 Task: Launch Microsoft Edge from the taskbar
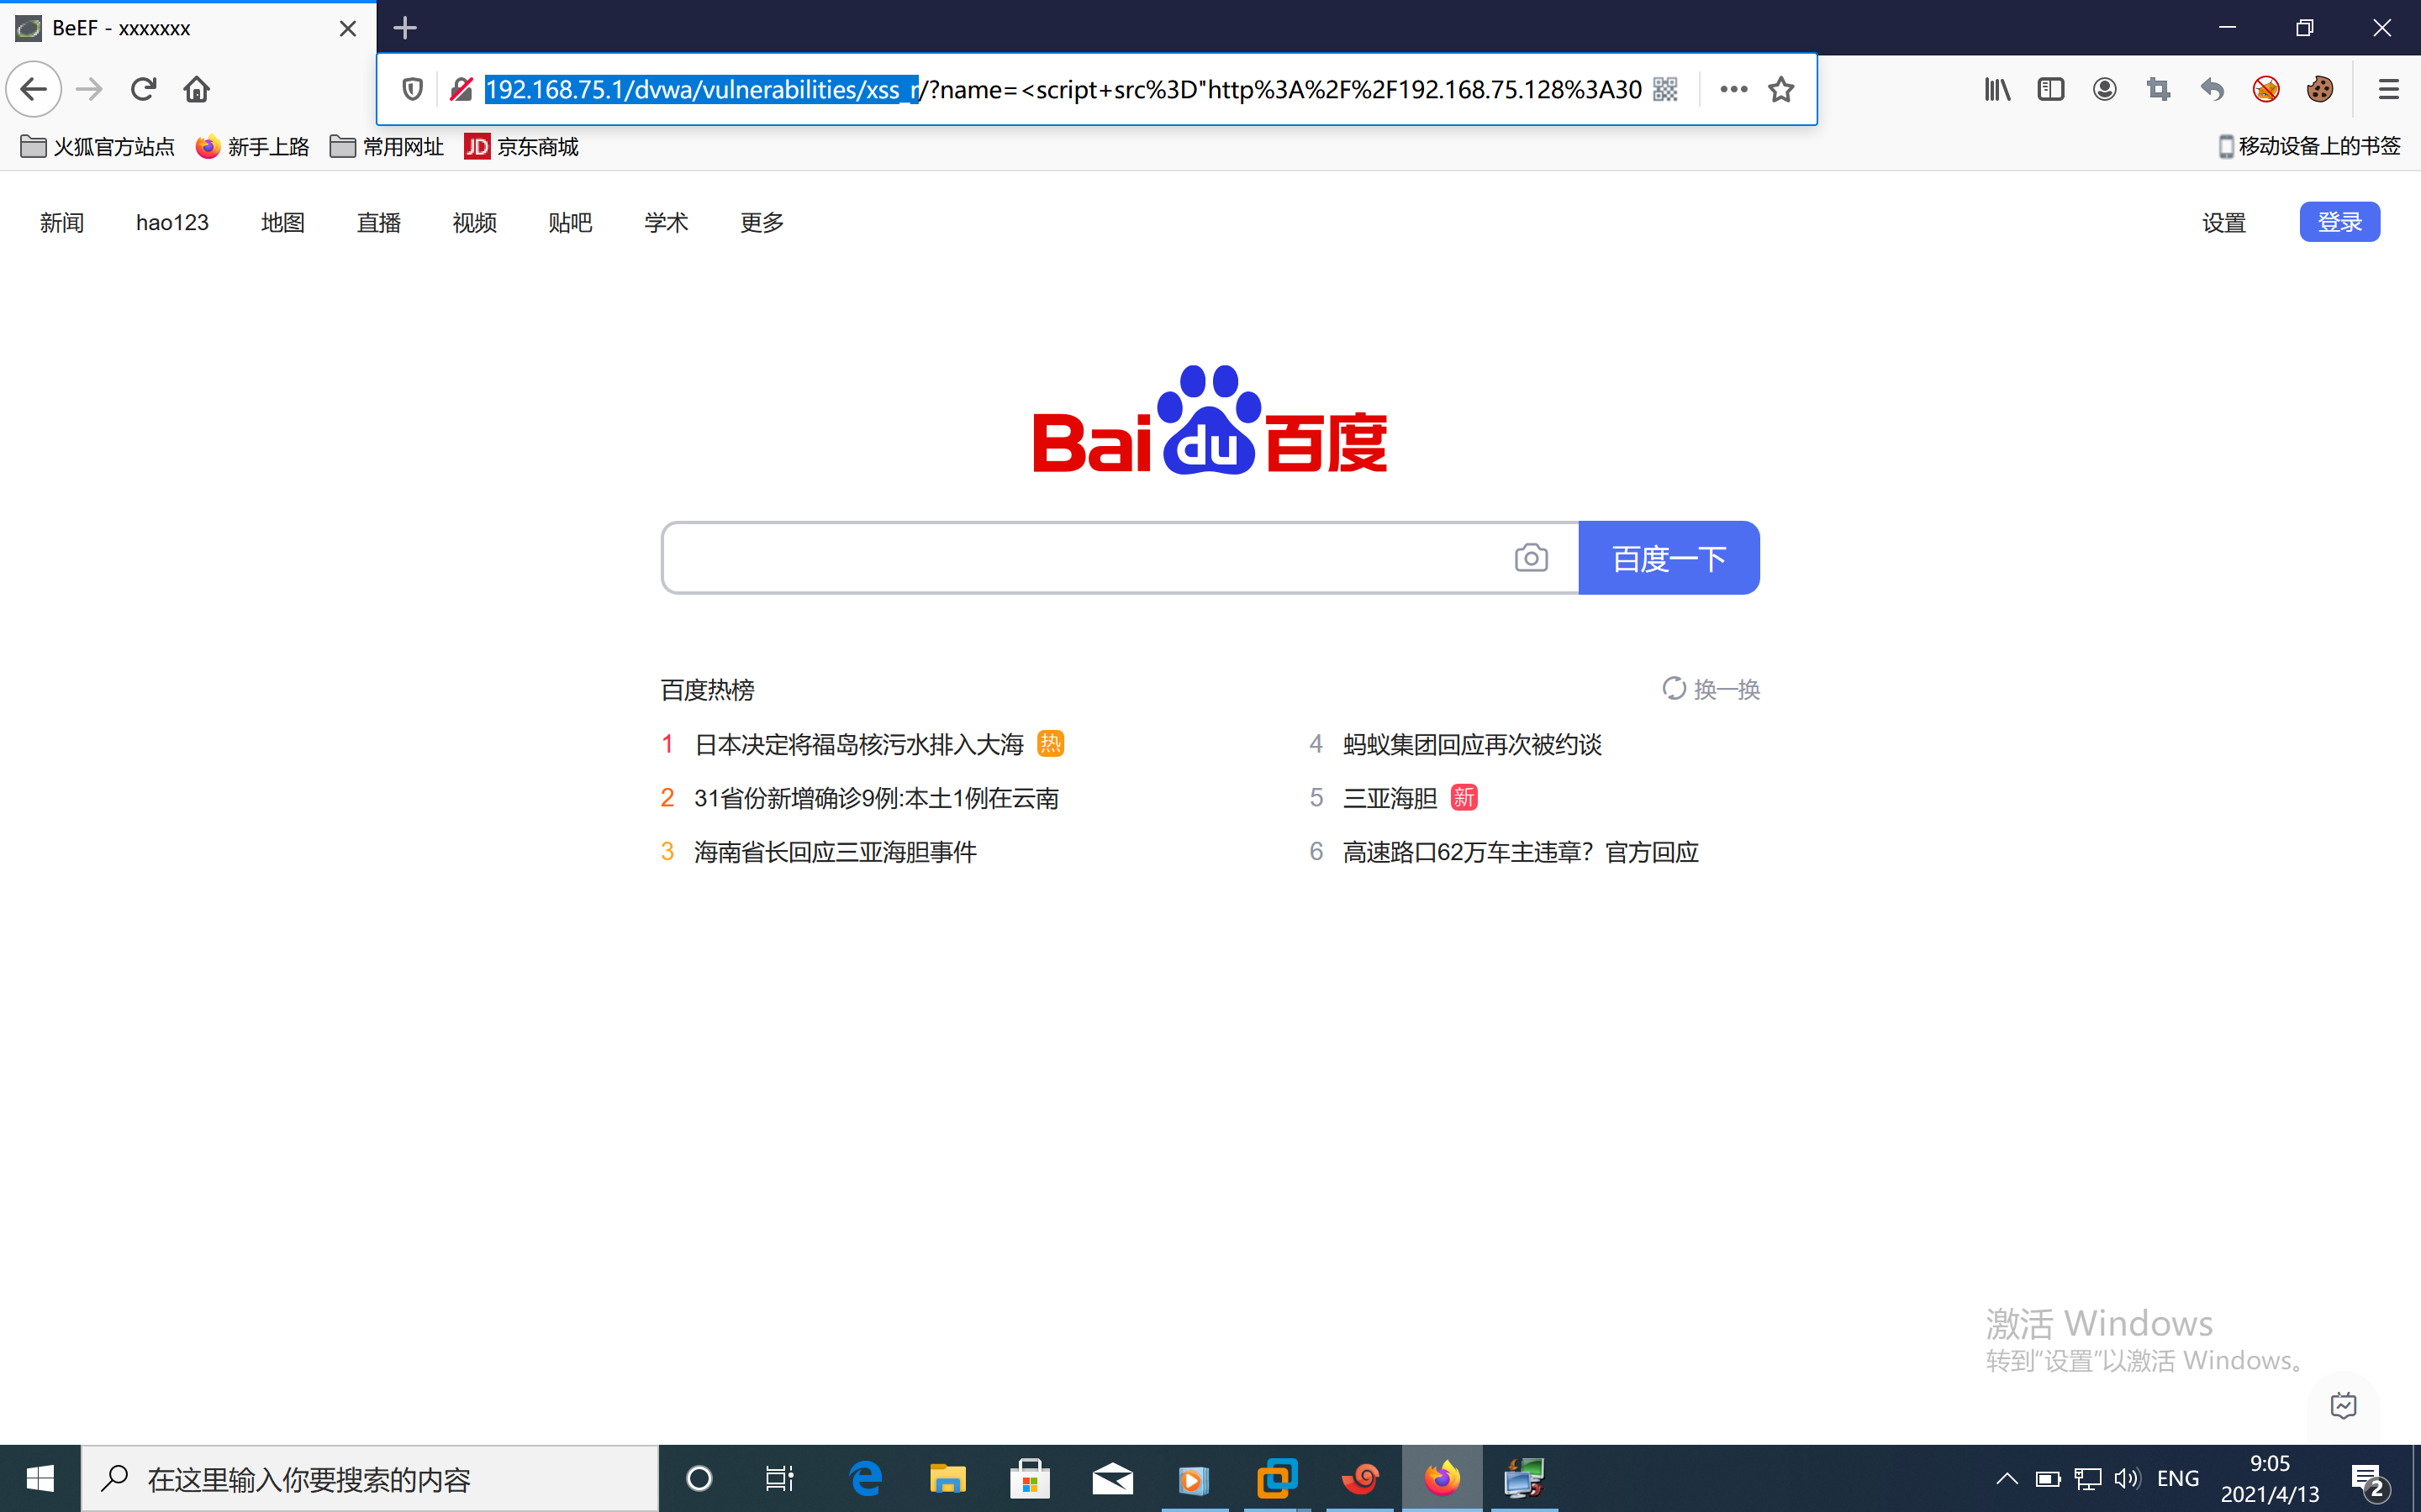pos(863,1478)
